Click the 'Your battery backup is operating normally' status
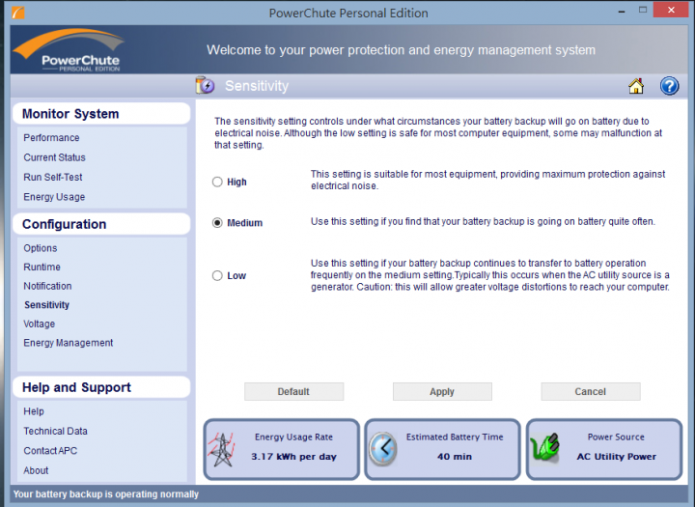 [106, 494]
